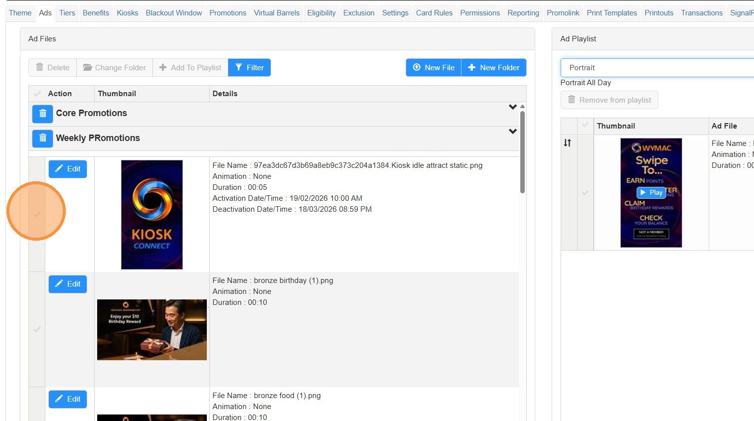Open the Virtual Barrels tab
Screen dimensions: 754x421
point(277,13)
